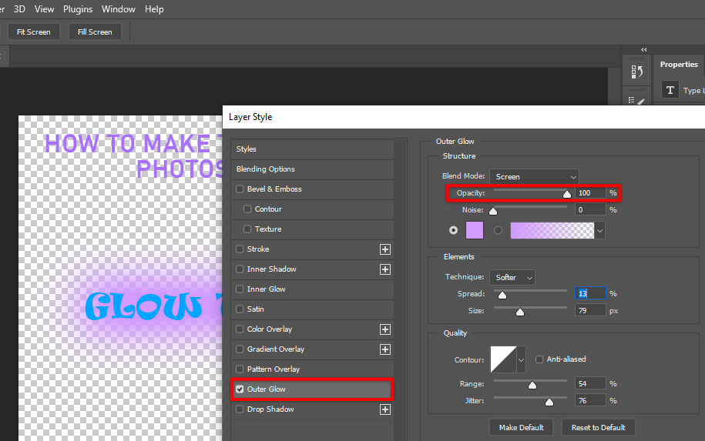Open the Blend Mode dropdown set to Screen

534,177
